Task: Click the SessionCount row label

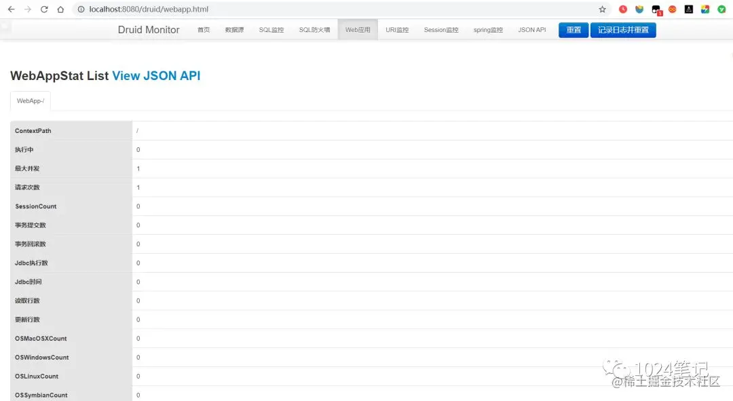Action: pos(35,206)
